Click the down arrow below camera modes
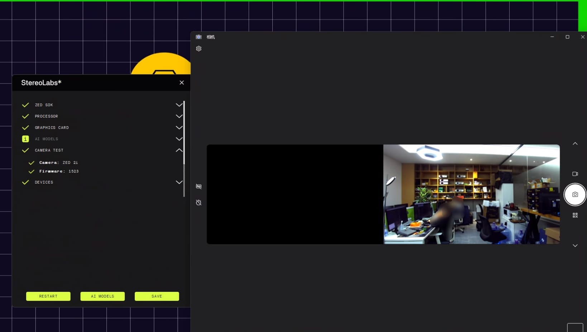Viewport: 587px width, 332px height. [x=575, y=246]
